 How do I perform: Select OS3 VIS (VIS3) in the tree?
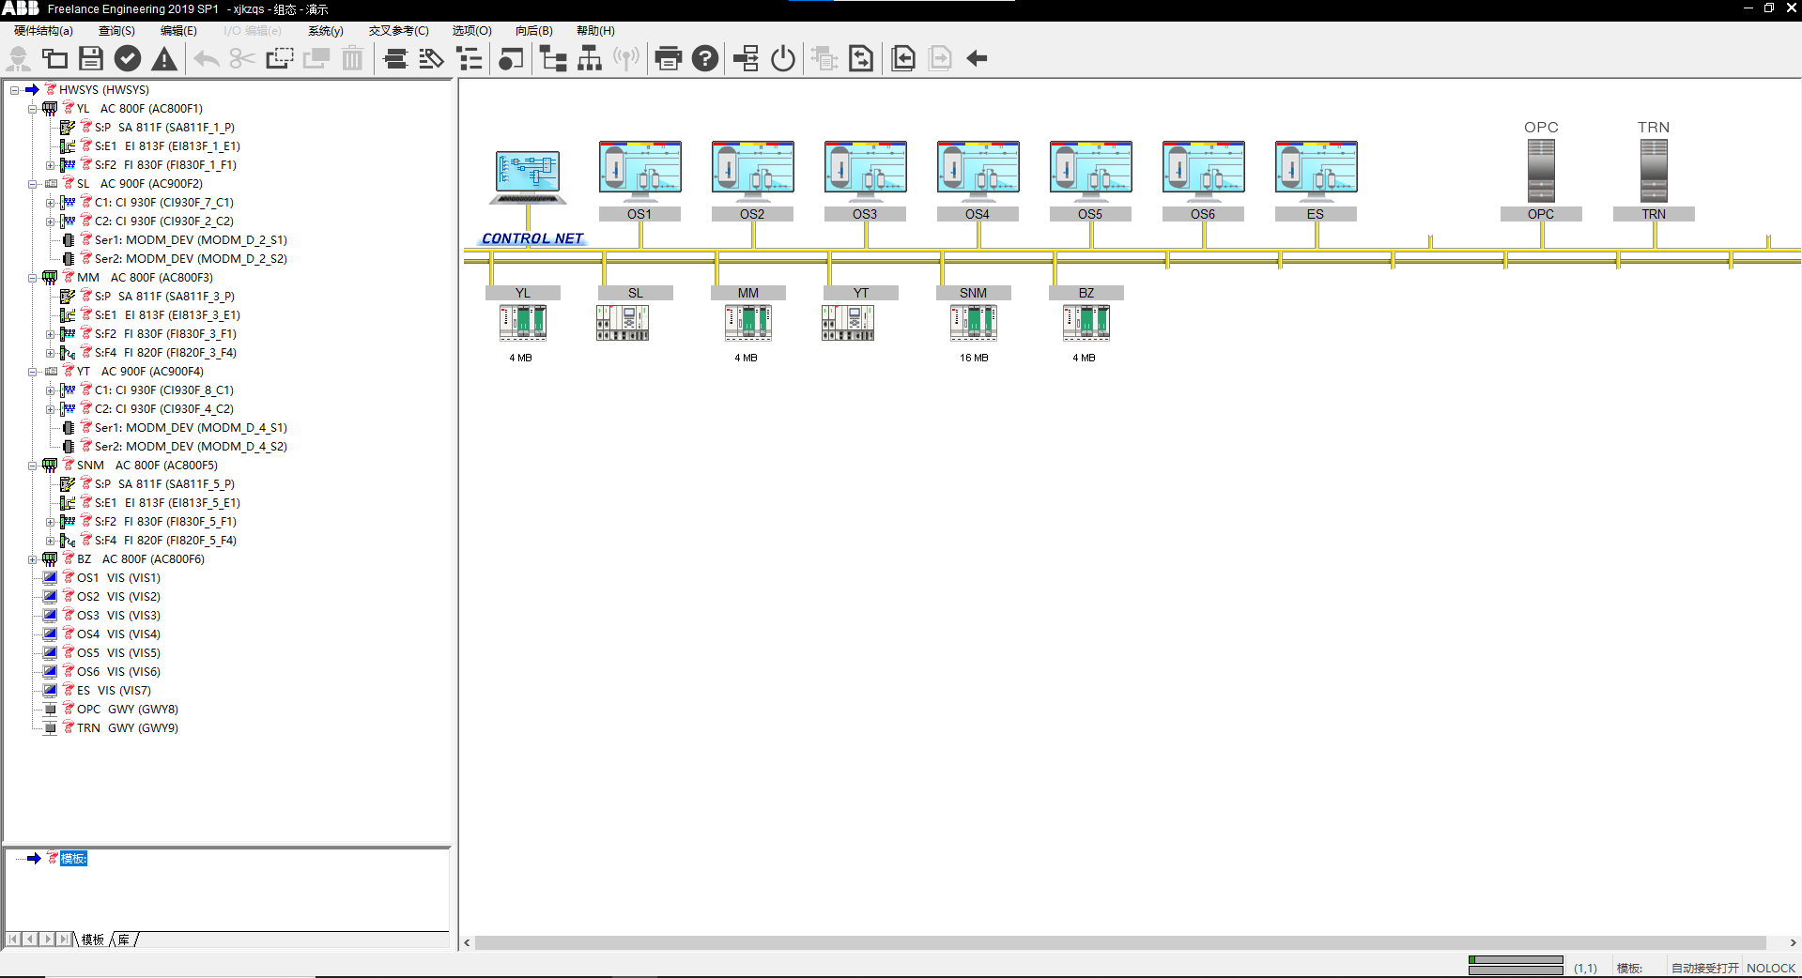118,616
